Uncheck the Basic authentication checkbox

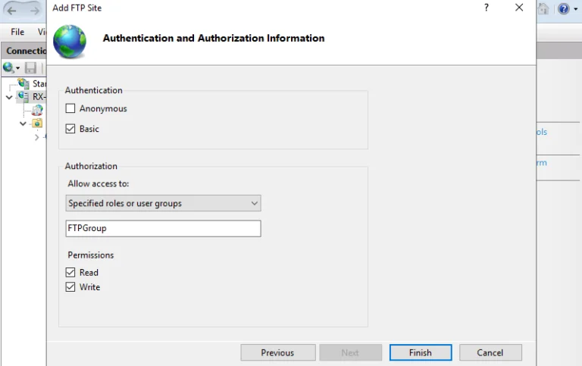70,129
